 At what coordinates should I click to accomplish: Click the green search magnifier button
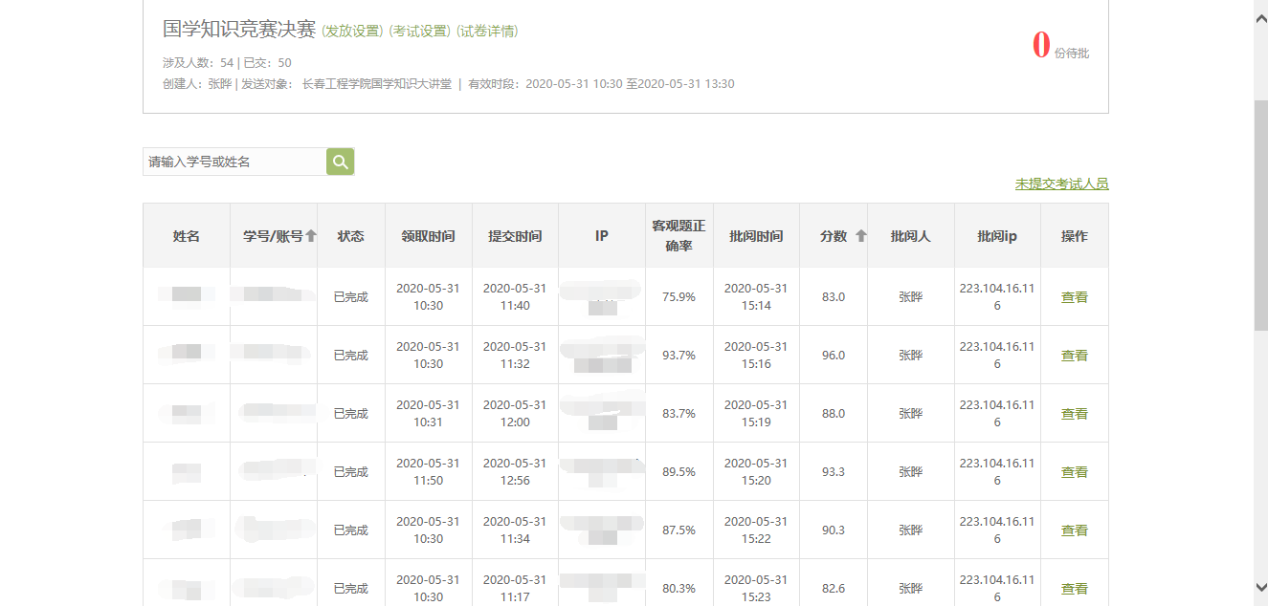(340, 162)
